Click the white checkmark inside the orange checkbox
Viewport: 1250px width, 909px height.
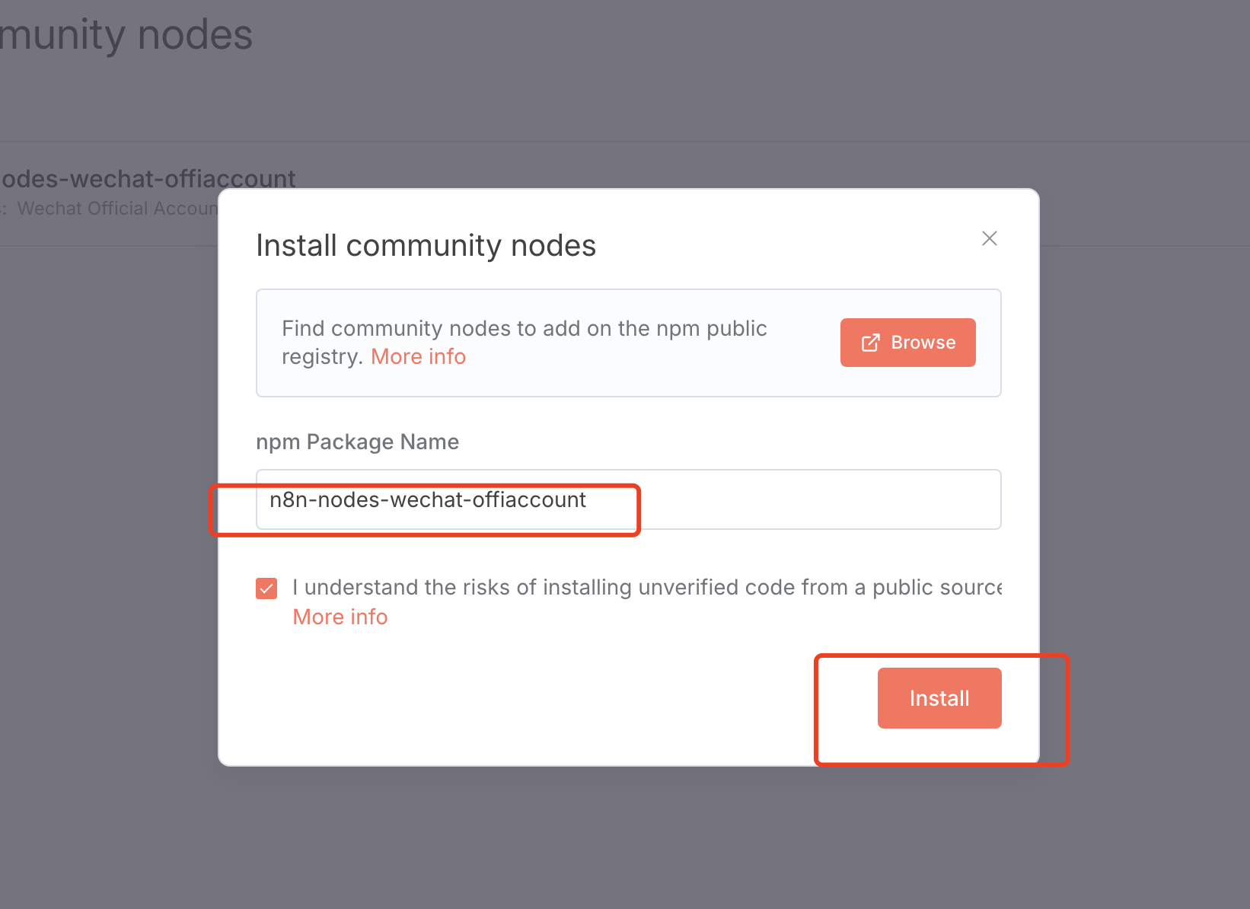[x=266, y=588]
